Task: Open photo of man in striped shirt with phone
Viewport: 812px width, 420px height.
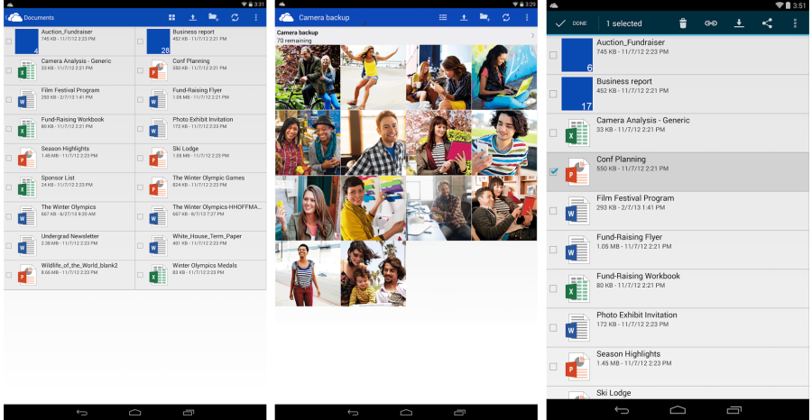Action: click(x=503, y=142)
